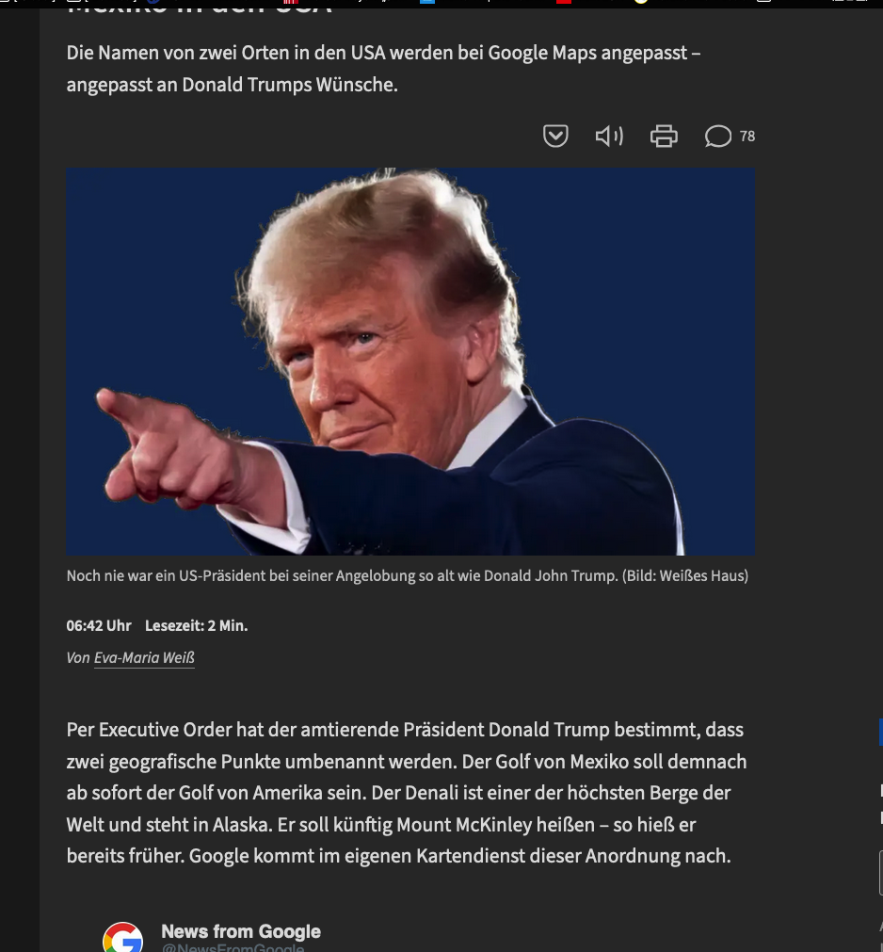This screenshot has width=883, height=952.
Task: Click the blue bar at right edge
Action: pos(880,733)
